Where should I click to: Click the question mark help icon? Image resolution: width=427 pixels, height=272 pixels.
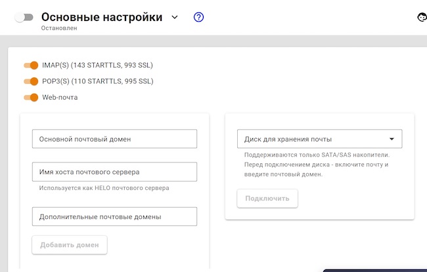pyautogui.click(x=198, y=18)
